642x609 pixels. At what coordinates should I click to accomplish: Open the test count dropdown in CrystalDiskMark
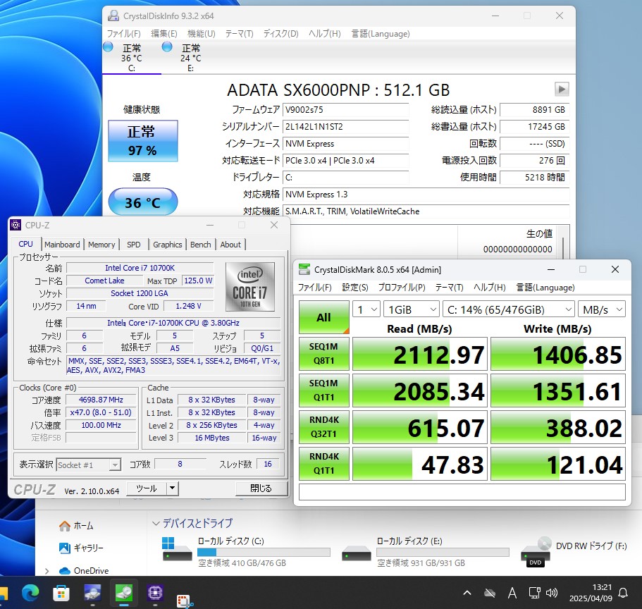(x=367, y=309)
